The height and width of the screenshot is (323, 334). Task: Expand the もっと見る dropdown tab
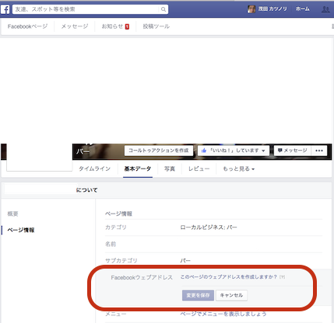tap(238, 169)
